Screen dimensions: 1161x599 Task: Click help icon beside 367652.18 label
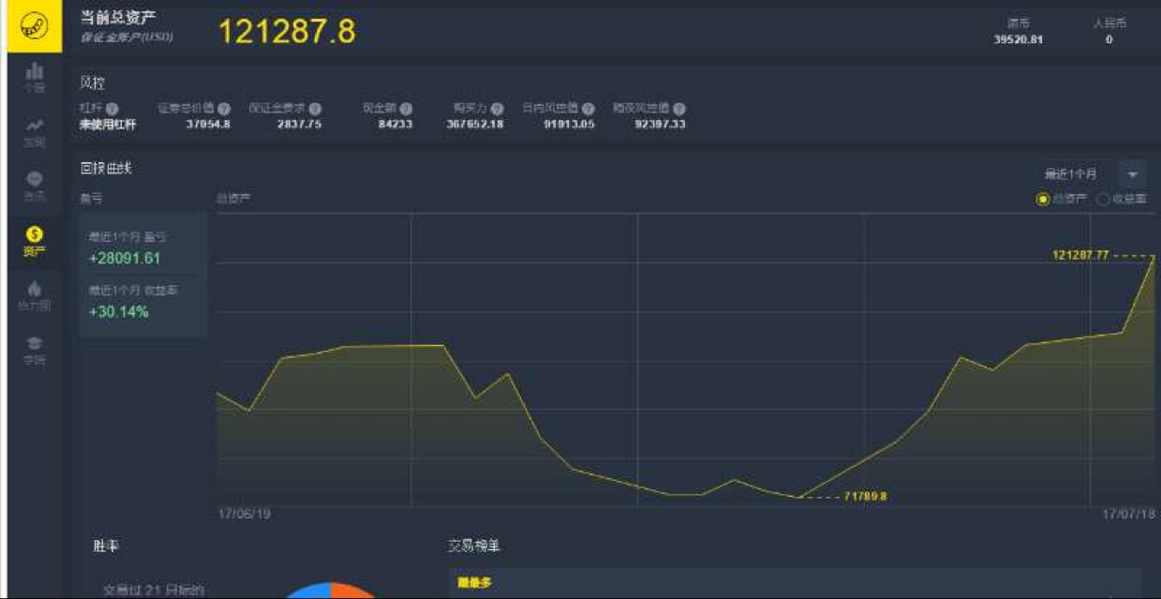click(x=497, y=109)
